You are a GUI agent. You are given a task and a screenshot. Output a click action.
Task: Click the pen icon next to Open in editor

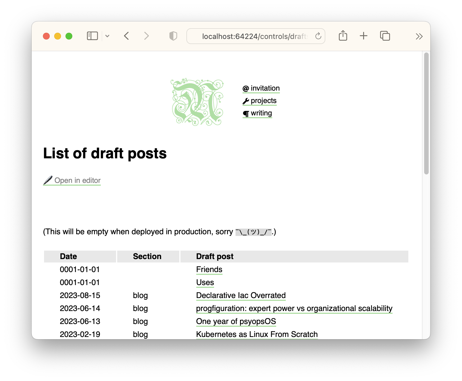pos(48,180)
